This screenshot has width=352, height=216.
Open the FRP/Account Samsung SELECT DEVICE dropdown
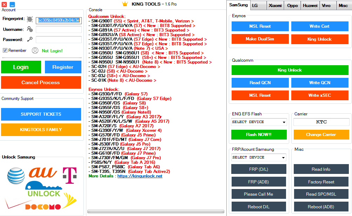(259, 157)
